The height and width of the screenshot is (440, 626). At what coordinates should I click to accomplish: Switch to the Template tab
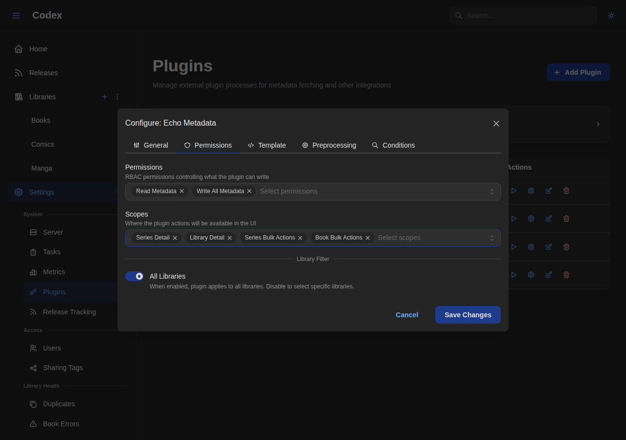pos(267,145)
